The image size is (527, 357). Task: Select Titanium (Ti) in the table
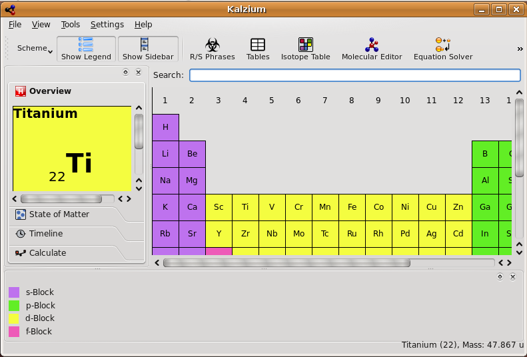click(x=245, y=207)
